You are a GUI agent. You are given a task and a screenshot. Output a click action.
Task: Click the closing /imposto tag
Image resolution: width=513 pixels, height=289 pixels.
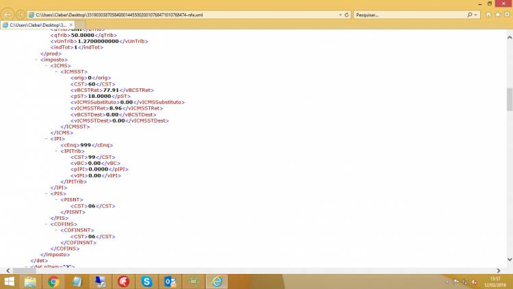click(x=55, y=255)
